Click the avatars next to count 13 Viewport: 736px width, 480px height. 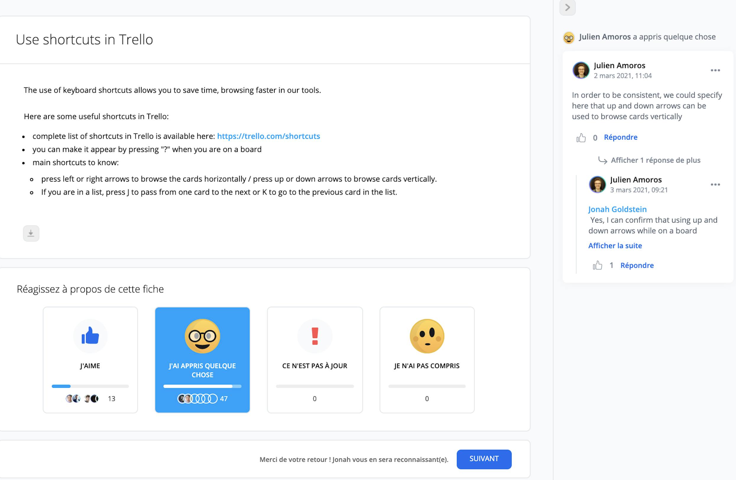tap(82, 399)
